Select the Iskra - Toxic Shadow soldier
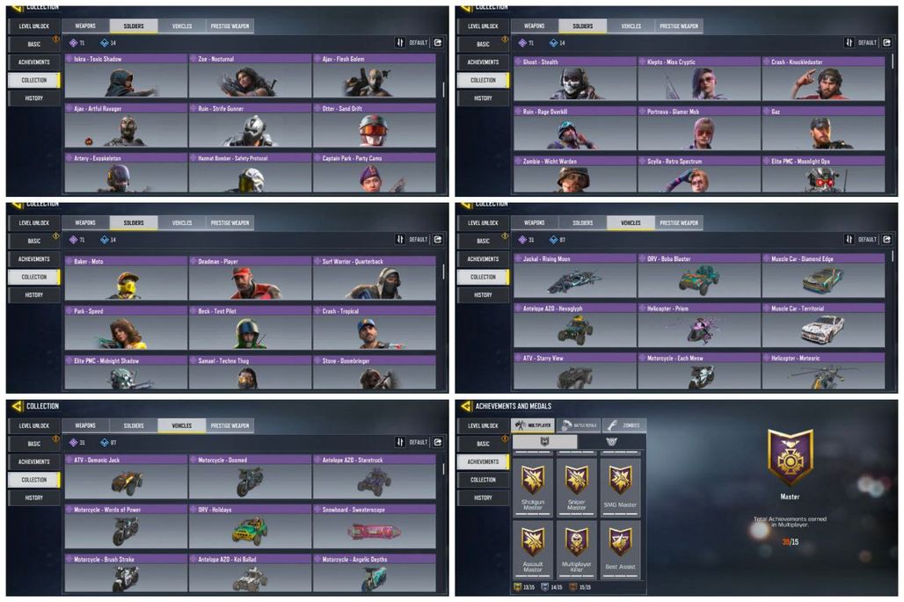Image resolution: width=904 pixels, height=602 pixels. 127,76
